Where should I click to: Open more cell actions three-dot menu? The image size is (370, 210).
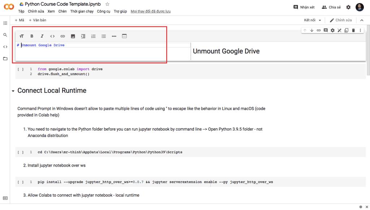360,30
